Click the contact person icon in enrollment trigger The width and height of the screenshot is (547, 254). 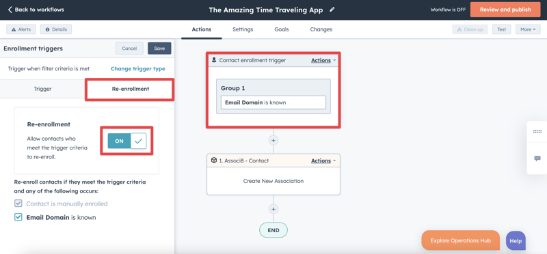tap(214, 60)
